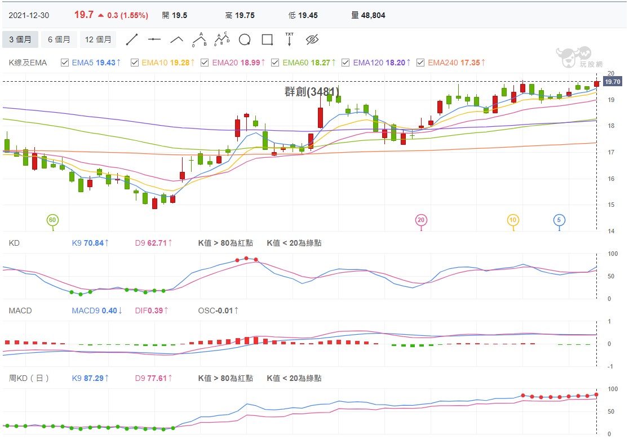The image size is (629, 439).
Task: Uncheck the EMA20 checkbox
Action: click(205, 63)
